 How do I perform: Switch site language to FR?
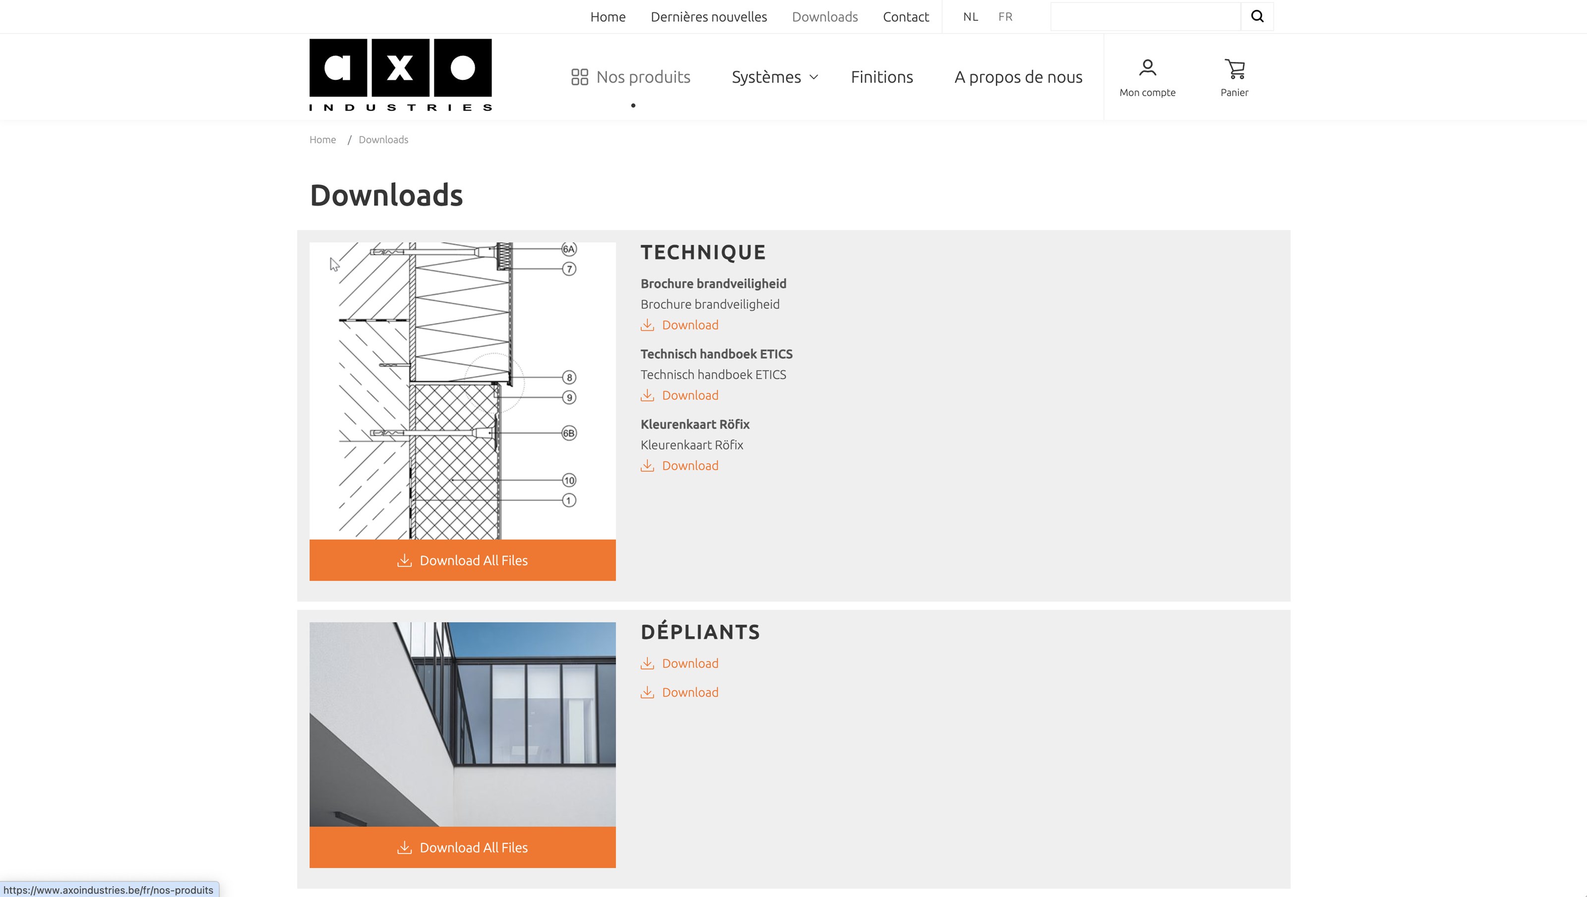(1005, 17)
